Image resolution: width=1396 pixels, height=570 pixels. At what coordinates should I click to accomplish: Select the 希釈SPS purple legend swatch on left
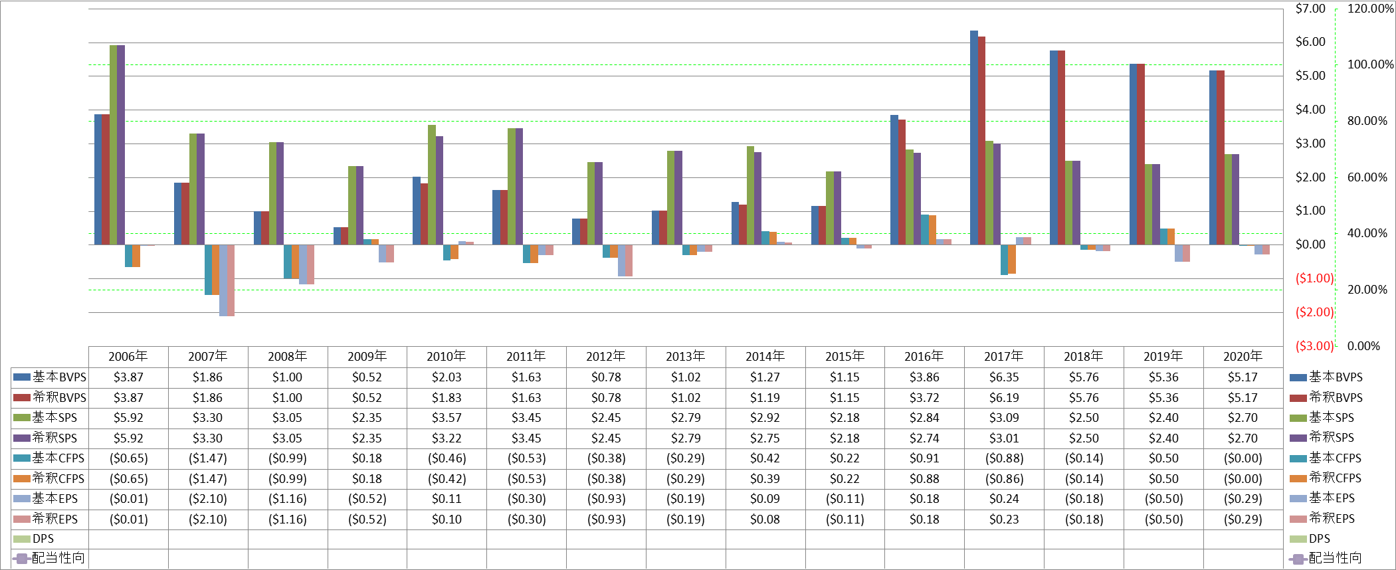pyautogui.click(x=22, y=438)
